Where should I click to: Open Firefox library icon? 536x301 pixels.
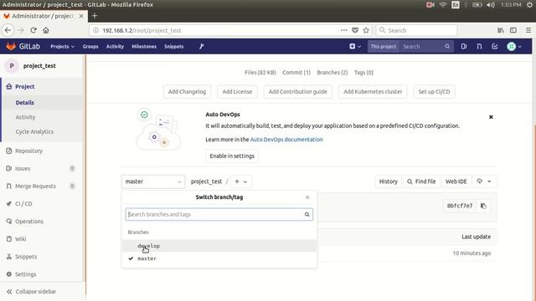tap(501, 30)
